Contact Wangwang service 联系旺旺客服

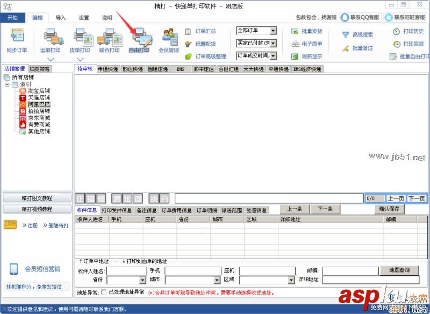[x=405, y=17]
